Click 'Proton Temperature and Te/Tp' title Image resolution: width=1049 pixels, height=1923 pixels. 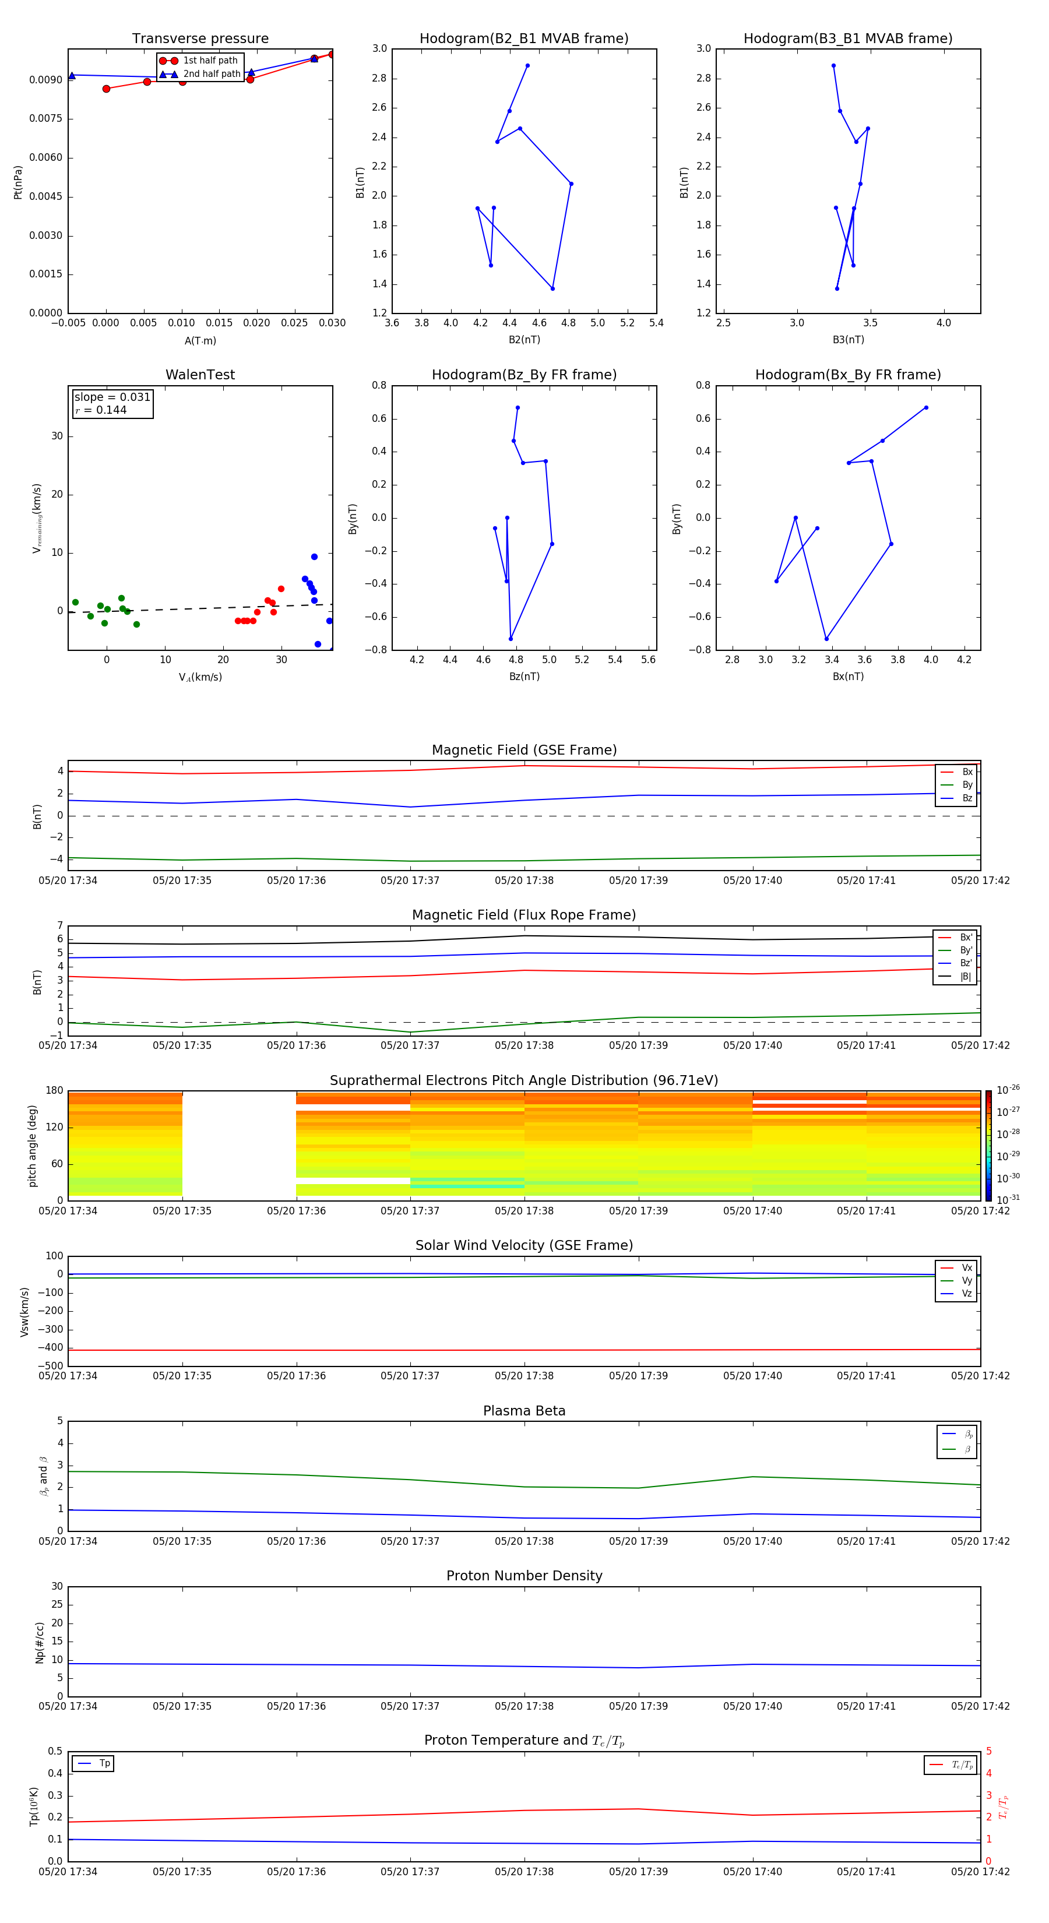[x=524, y=1741]
